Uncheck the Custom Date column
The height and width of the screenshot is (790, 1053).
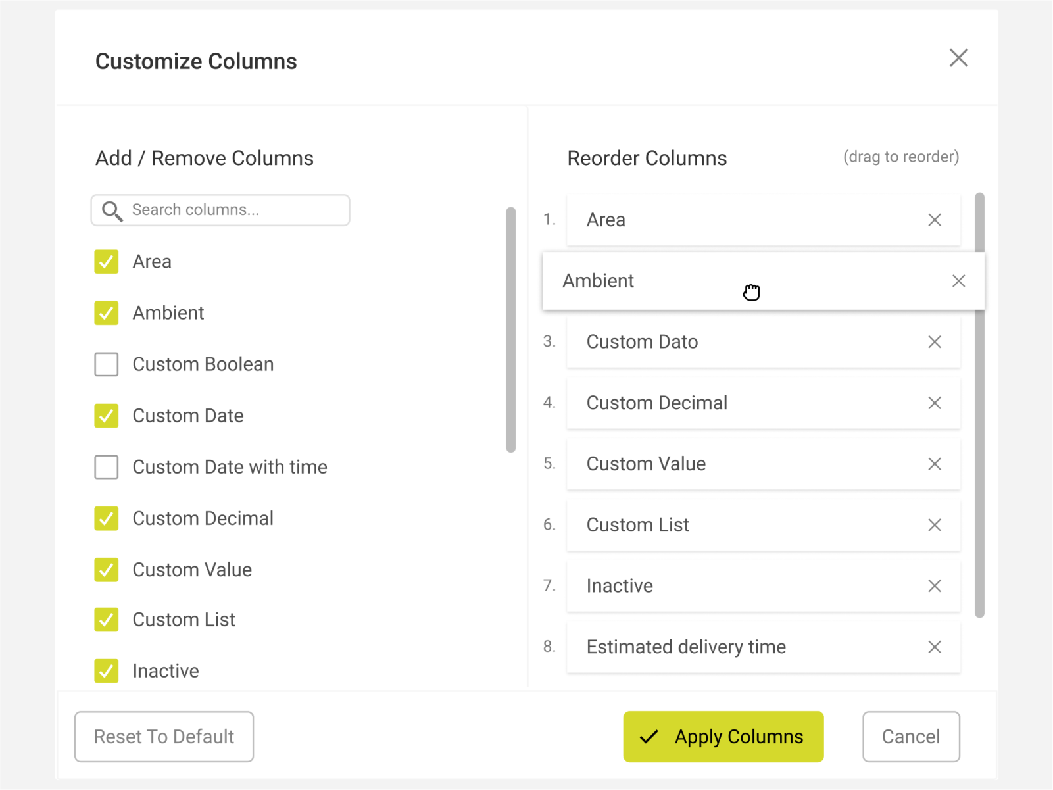[106, 416]
